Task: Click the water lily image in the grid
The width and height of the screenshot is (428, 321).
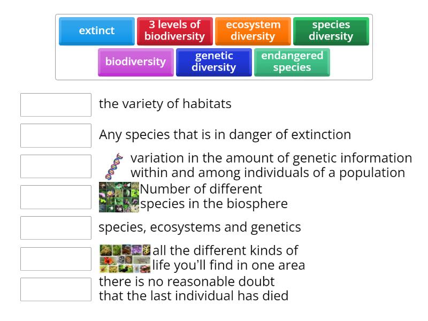Action: click(110, 193)
